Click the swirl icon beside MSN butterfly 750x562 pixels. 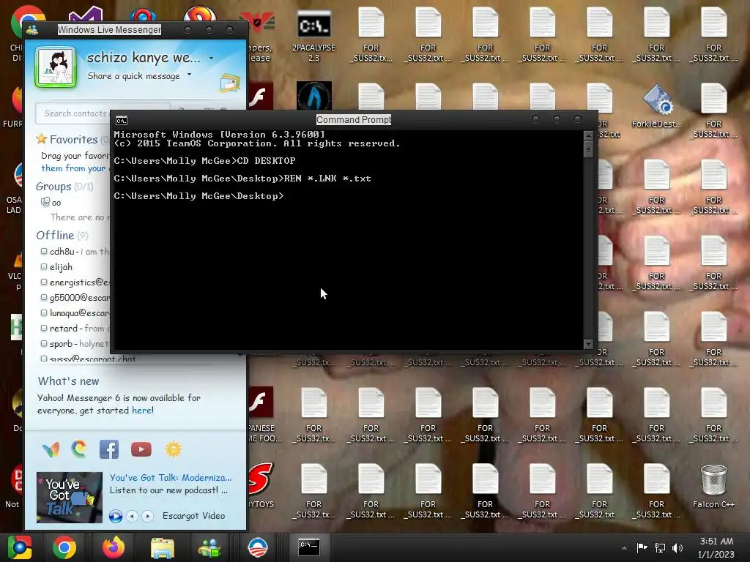point(79,449)
